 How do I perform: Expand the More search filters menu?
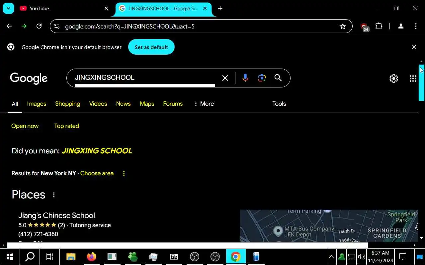pyautogui.click(x=204, y=104)
